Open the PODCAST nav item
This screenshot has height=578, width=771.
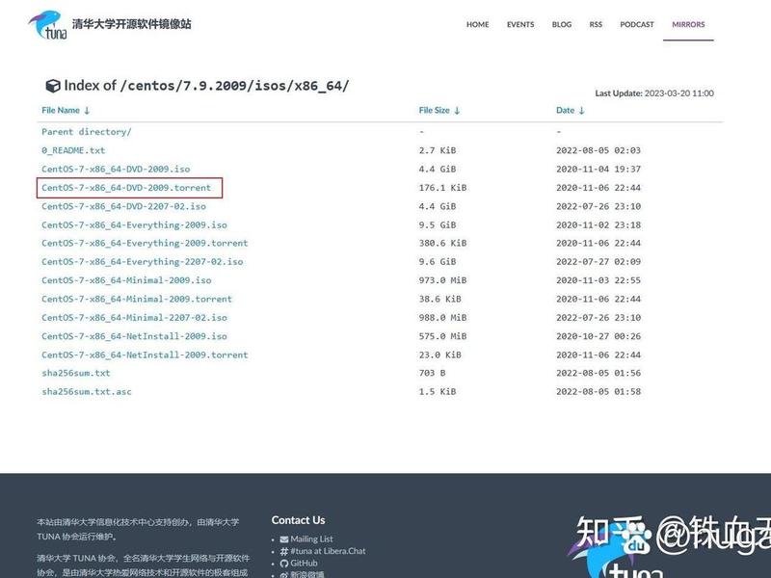pyautogui.click(x=637, y=25)
